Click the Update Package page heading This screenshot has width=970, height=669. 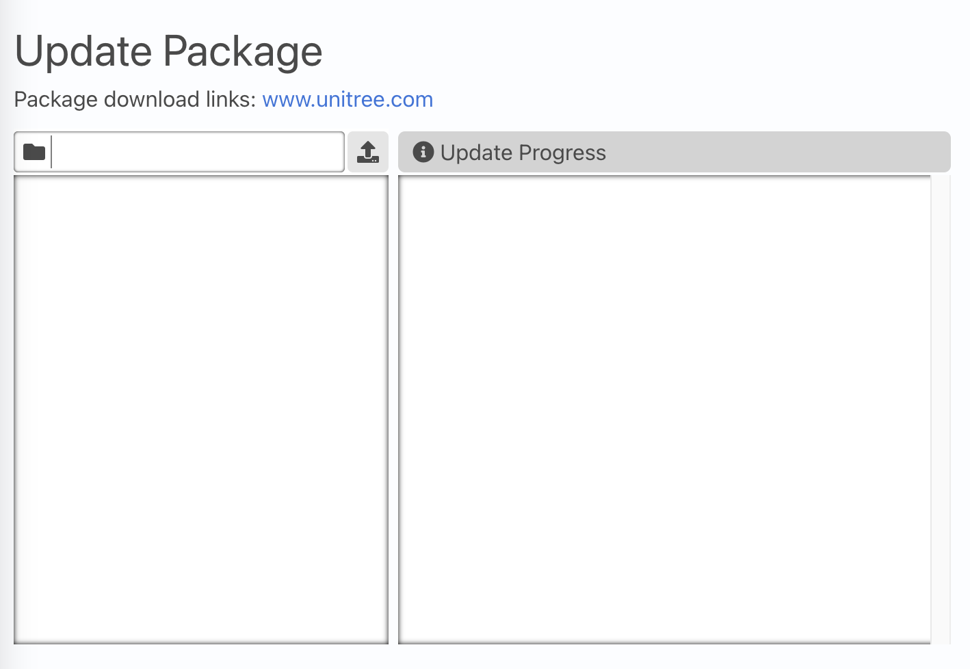pyautogui.click(x=168, y=51)
